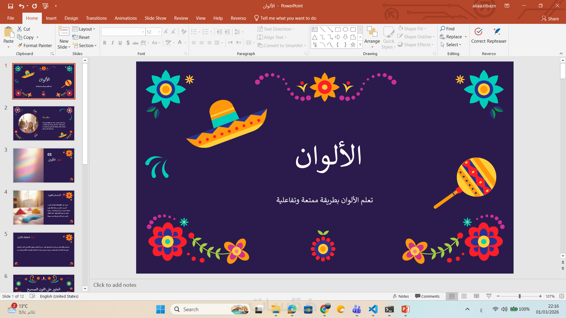Switch to Slide Sorter view
Image resolution: width=566 pixels, height=318 pixels.
click(x=464, y=296)
